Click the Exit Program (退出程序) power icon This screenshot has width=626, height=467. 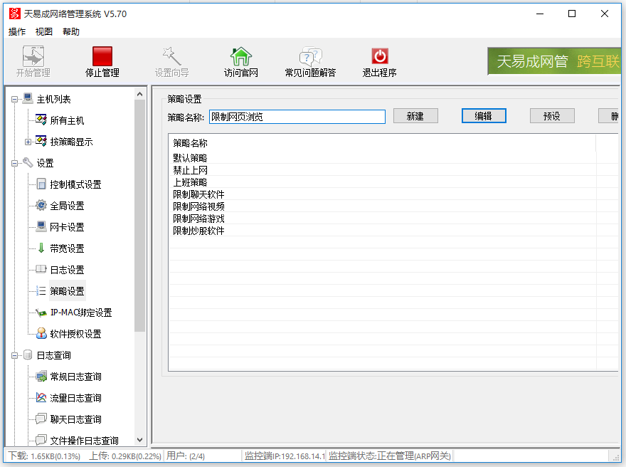[x=379, y=56]
